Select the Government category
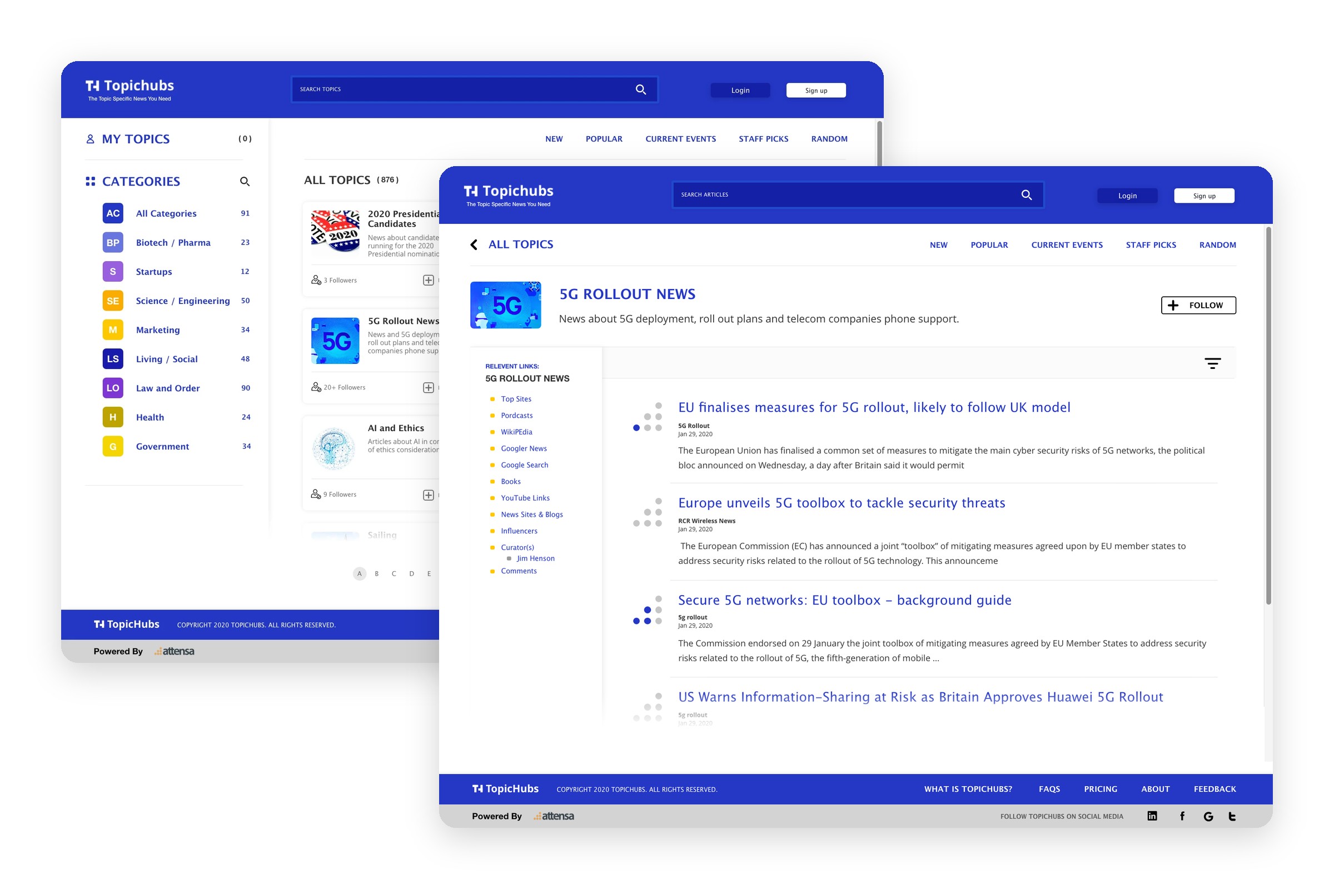 coord(162,446)
